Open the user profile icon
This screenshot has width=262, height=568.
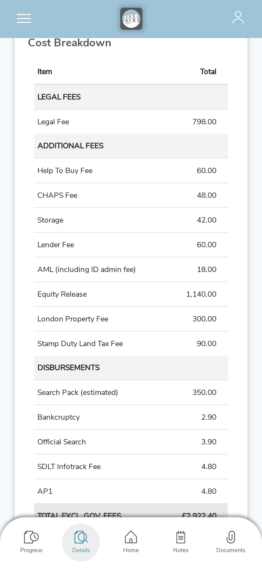point(238,18)
